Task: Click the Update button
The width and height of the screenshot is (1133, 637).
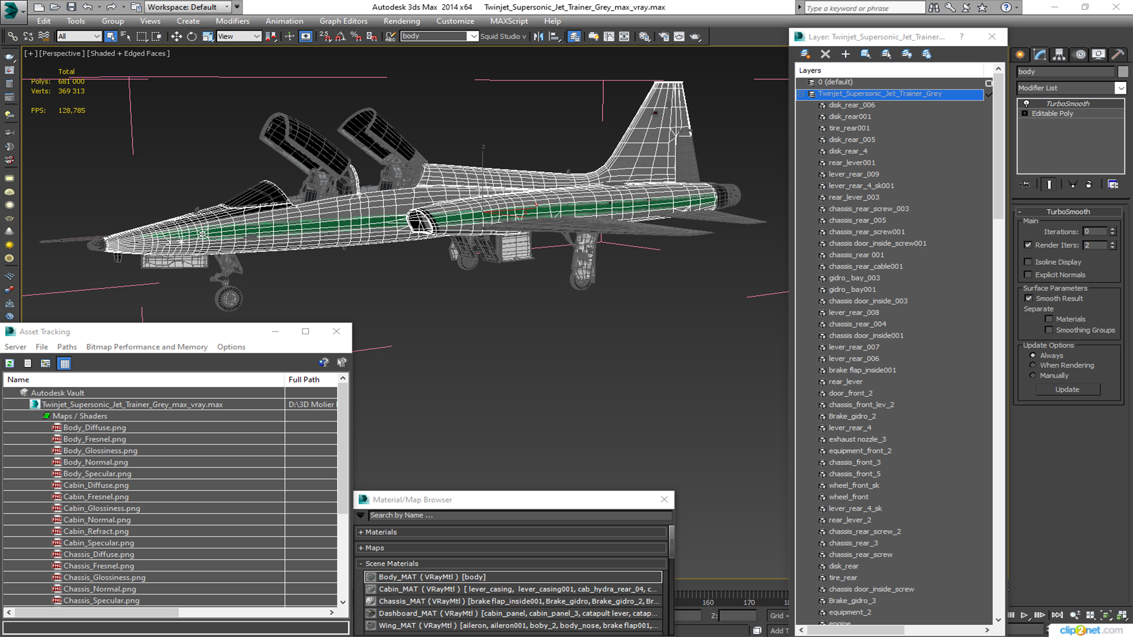Action: pos(1067,389)
